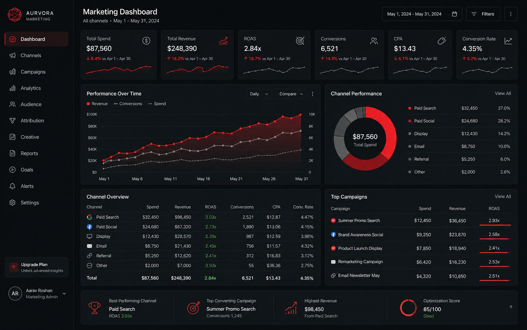This screenshot has width=527, height=330.
Task: Click the $98,450 Paid Search revenue cell
Action: coord(183,217)
